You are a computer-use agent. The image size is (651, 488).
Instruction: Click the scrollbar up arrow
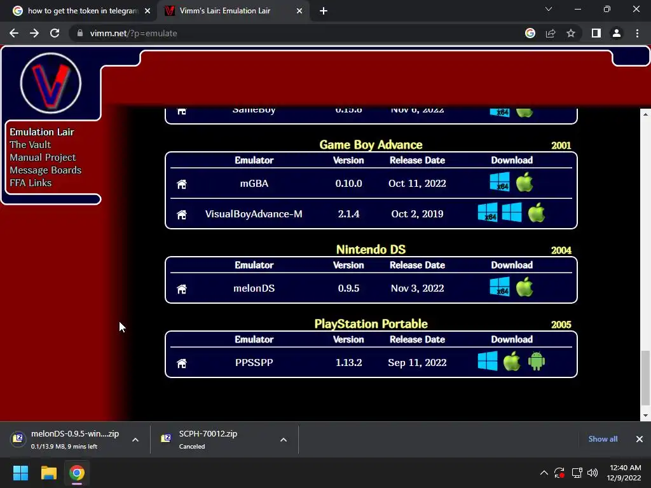click(645, 114)
